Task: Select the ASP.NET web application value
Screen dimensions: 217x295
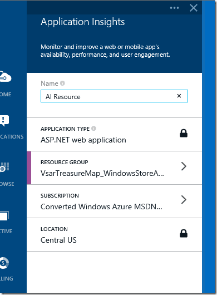Action: tap(83, 140)
